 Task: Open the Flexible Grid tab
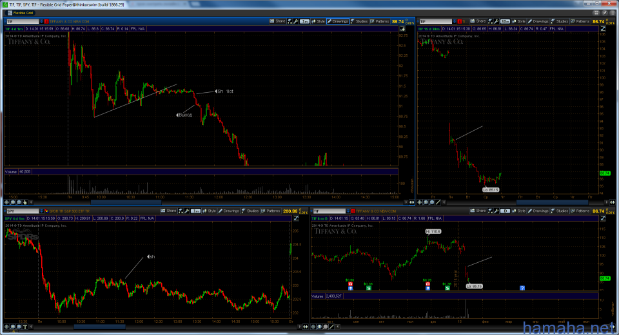click(21, 13)
